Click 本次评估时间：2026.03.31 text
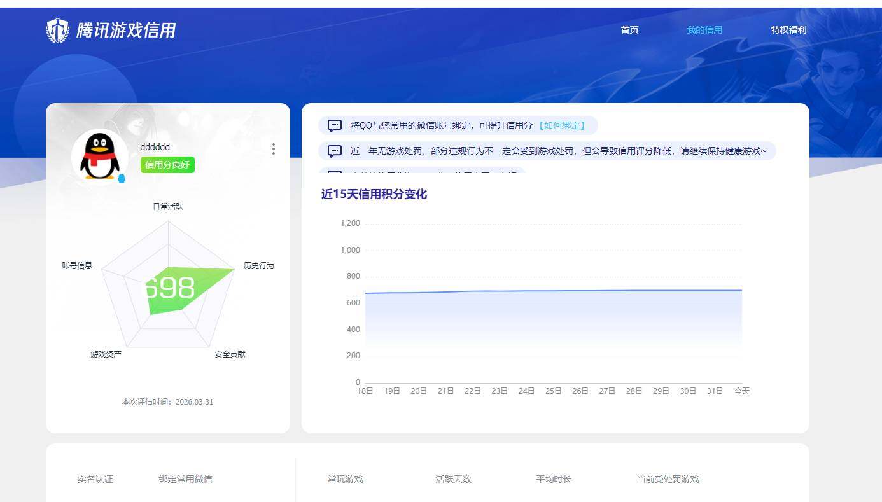882x502 pixels. (168, 402)
